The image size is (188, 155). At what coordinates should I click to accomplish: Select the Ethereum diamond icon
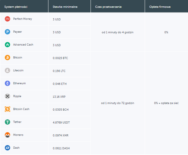(x=8, y=83)
